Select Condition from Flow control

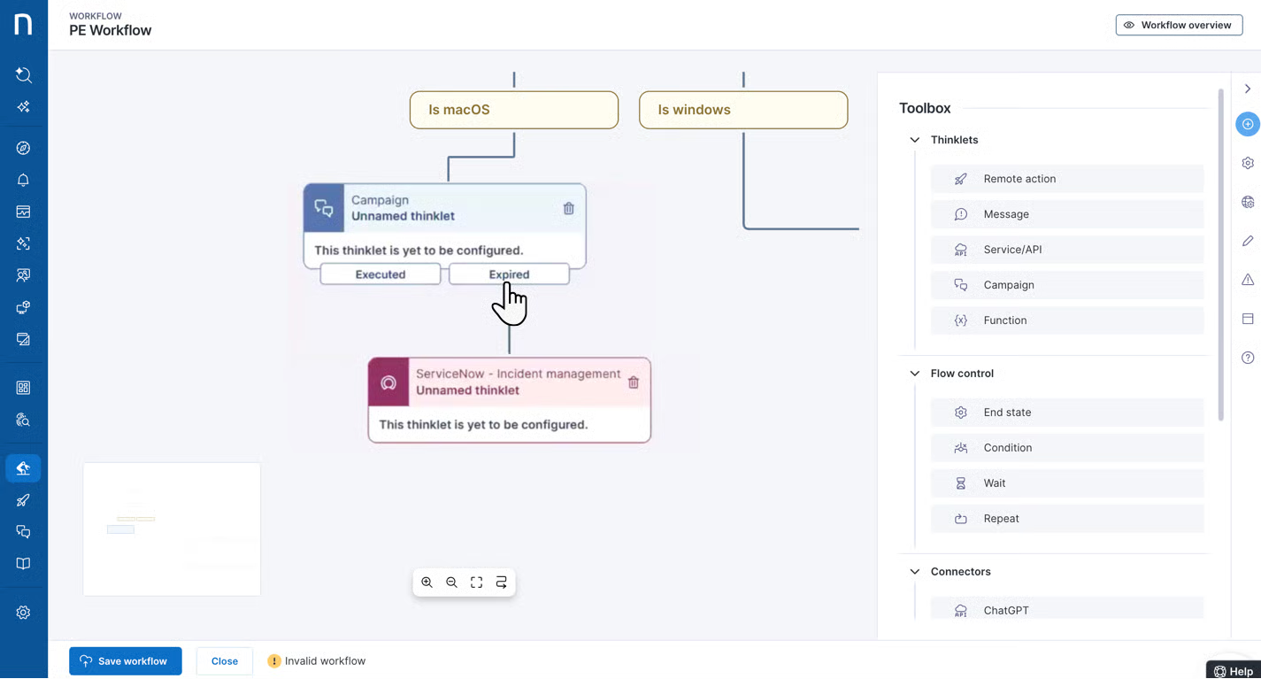tap(1066, 448)
